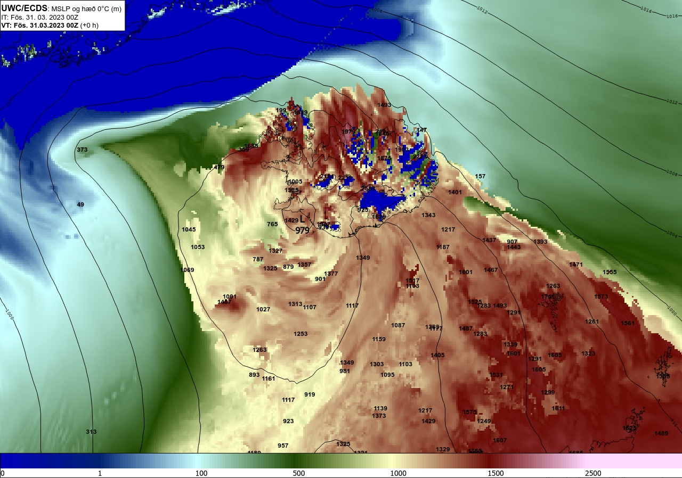This screenshot has width=682, height=478.
Task: Click the 0 tick on color scale
Action: (x=3, y=473)
